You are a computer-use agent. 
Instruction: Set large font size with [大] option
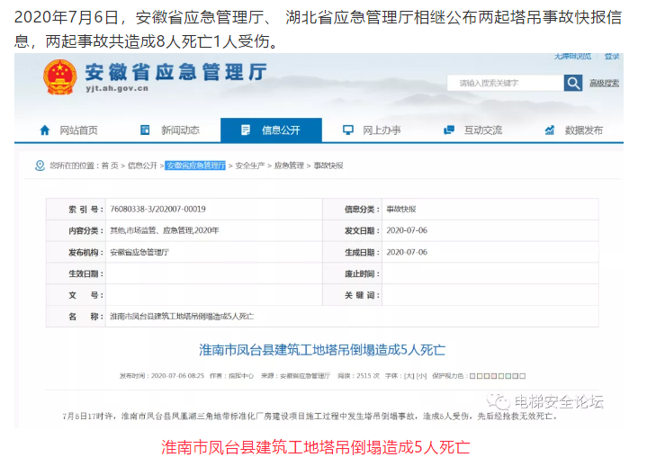pyautogui.click(x=409, y=375)
